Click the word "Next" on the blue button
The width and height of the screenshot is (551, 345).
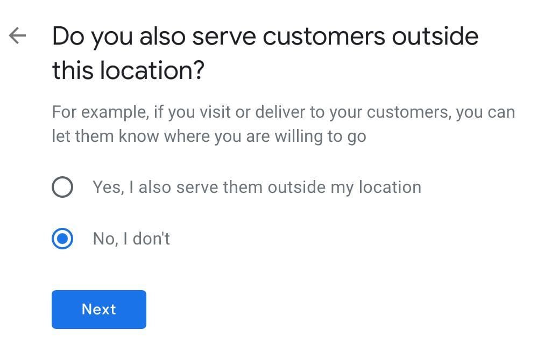click(98, 309)
